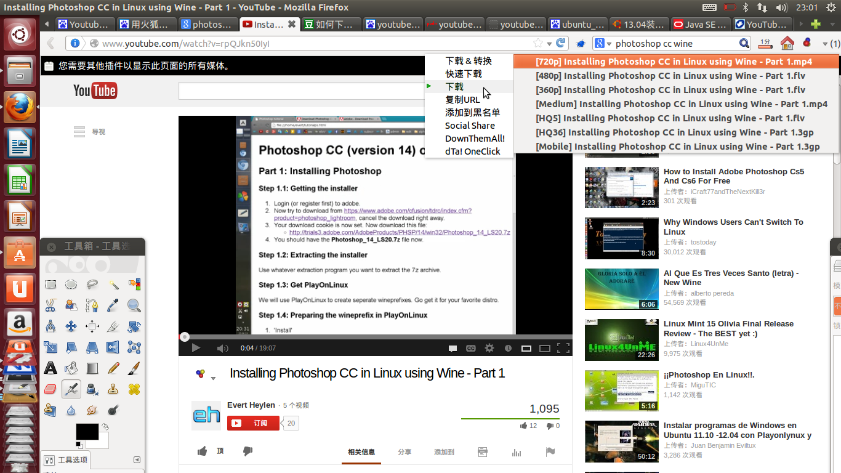
Task: Switch the player to small size
Action: (526, 349)
